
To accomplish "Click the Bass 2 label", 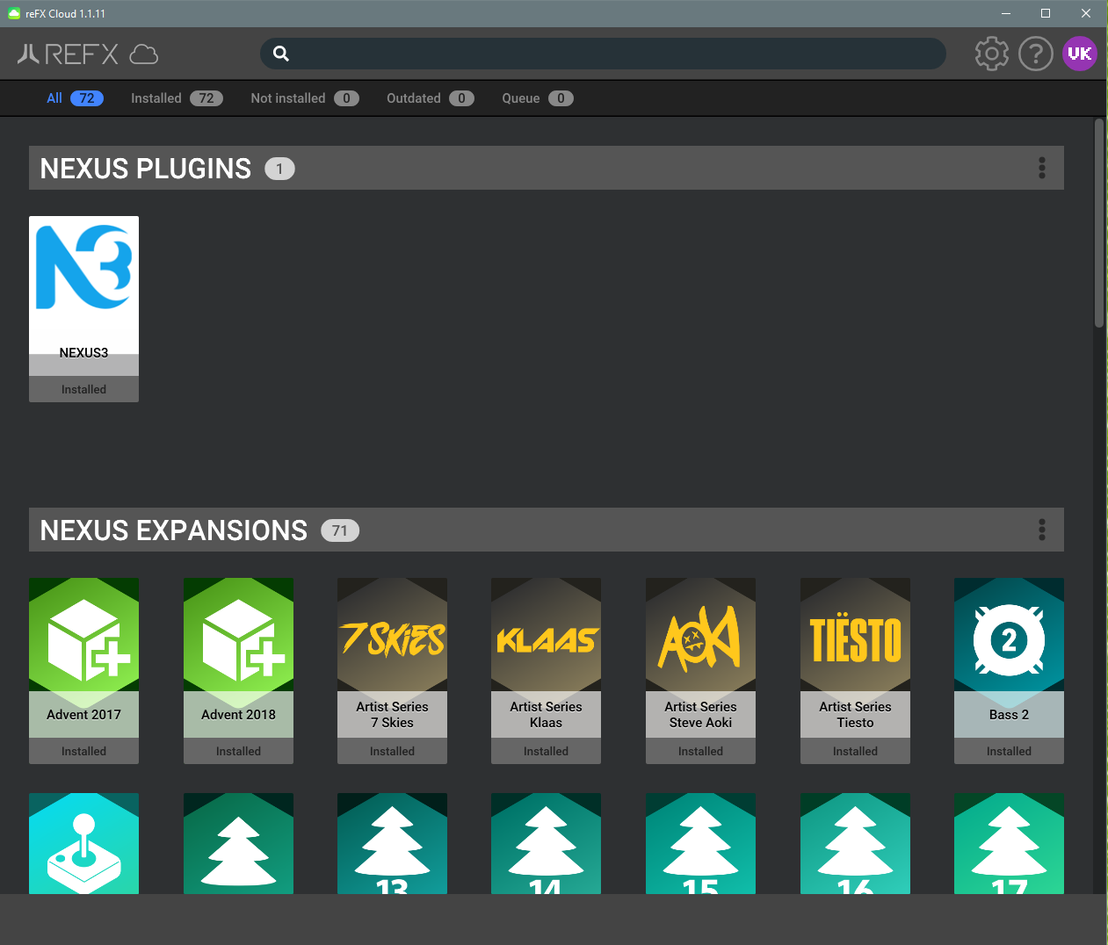I will (1009, 715).
